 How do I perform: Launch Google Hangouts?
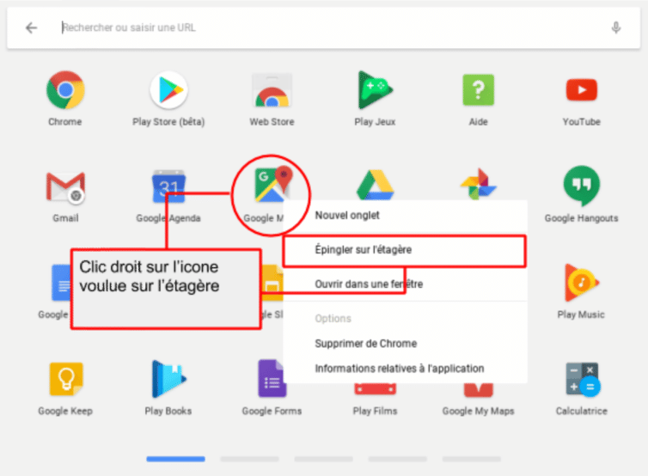pyautogui.click(x=581, y=188)
